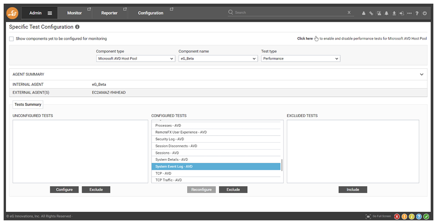
Task: Click the 'Click here' link
Action: (305, 39)
